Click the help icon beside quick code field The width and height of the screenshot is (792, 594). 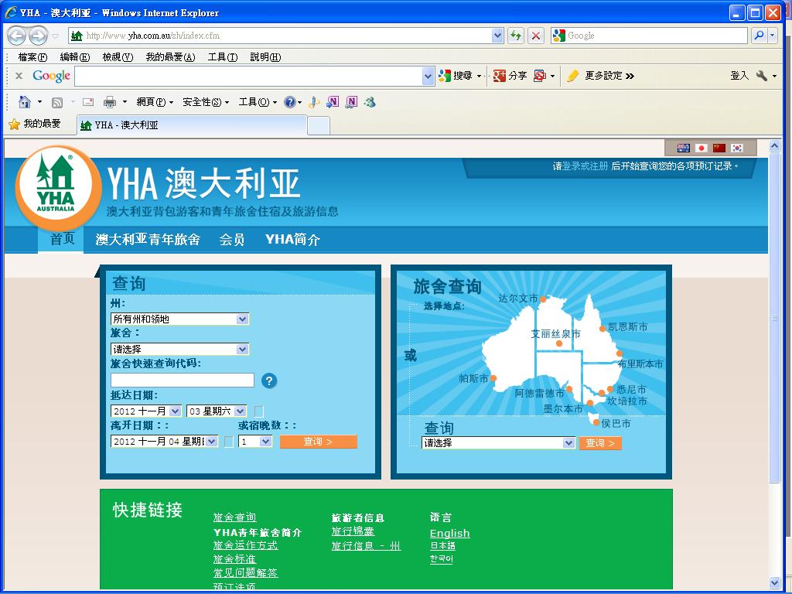[269, 381]
